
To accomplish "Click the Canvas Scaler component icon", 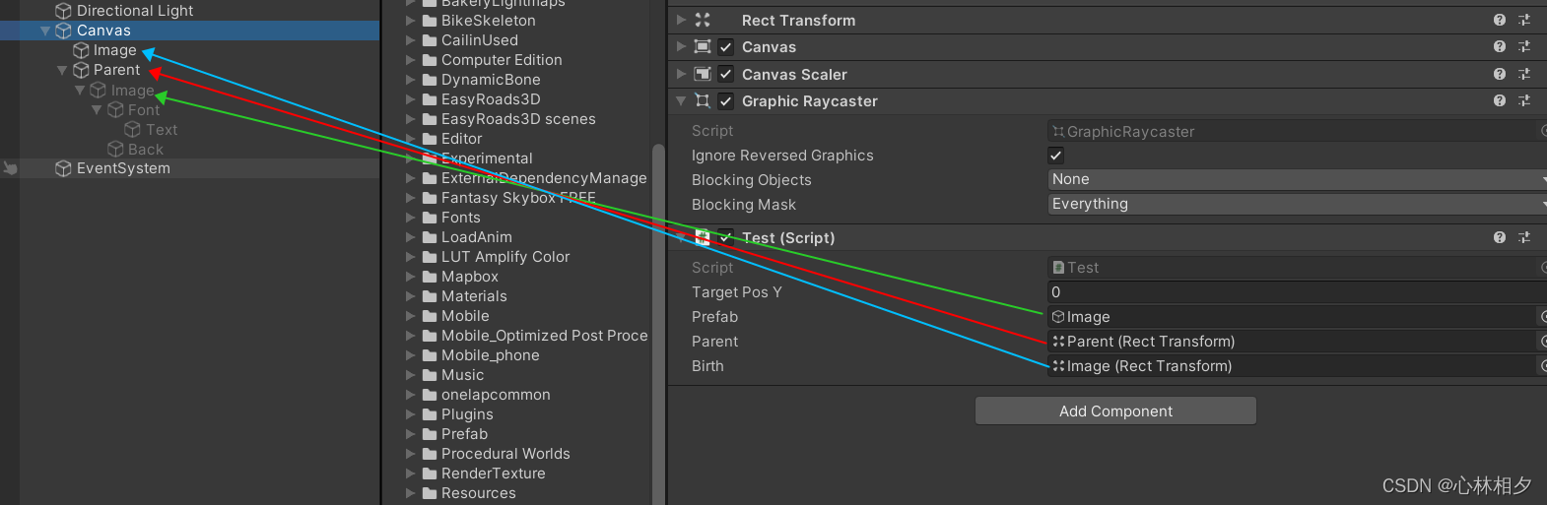I will click(x=703, y=74).
